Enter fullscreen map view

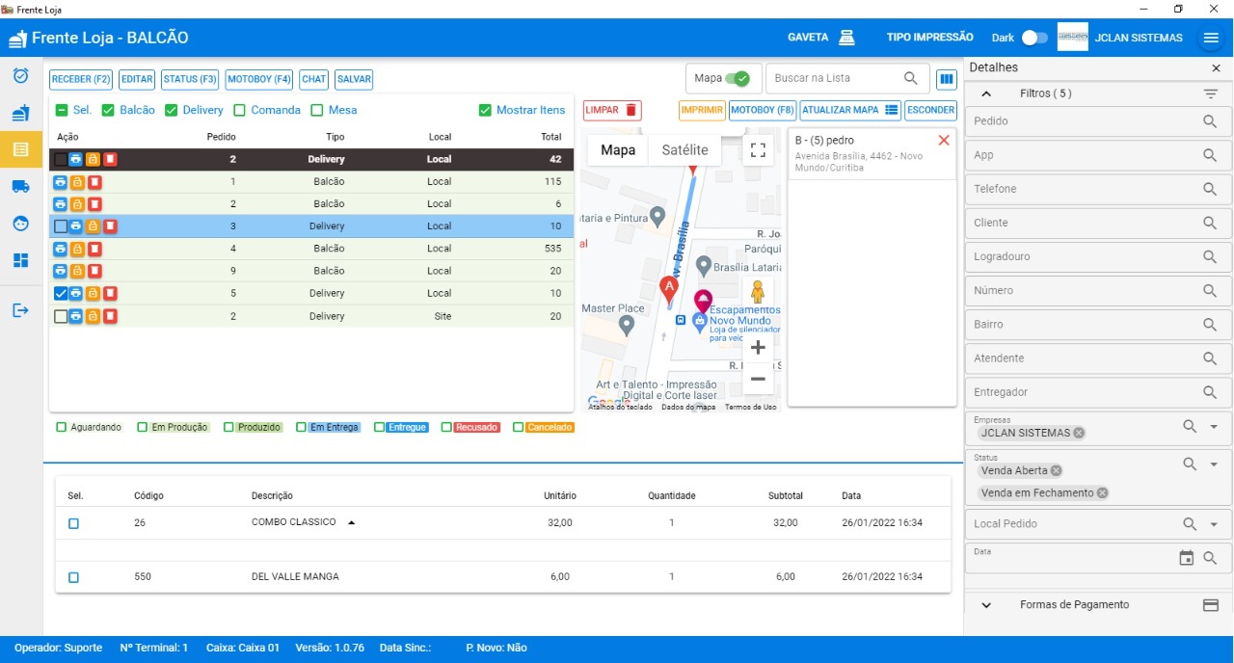click(758, 149)
